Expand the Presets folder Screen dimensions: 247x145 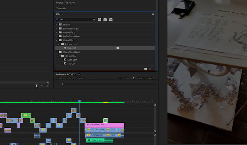(56, 25)
